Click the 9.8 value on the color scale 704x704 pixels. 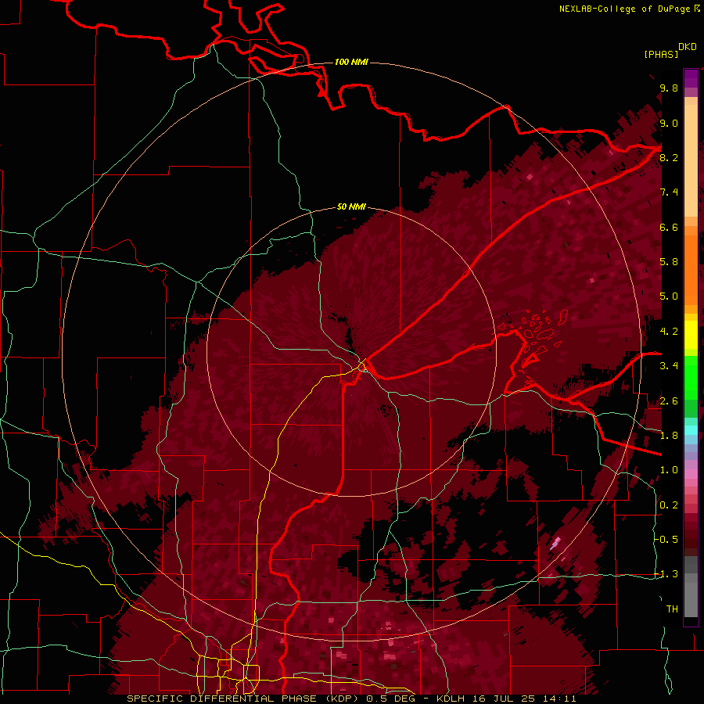click(x=669, y=88)
